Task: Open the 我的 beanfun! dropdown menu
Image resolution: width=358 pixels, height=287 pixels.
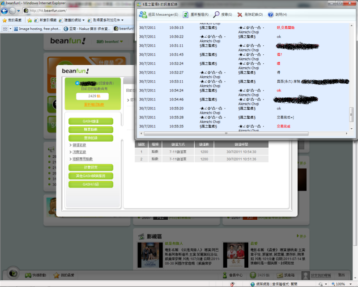Action: [x=109, y=41]
